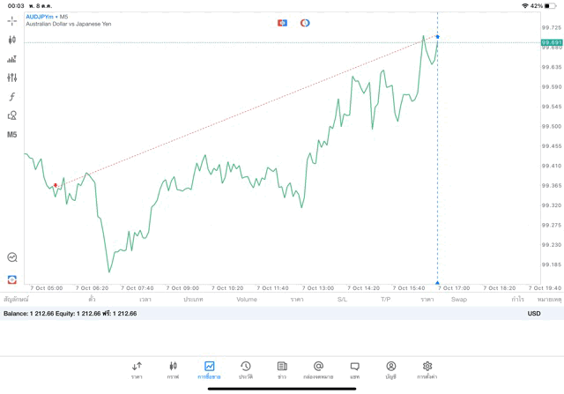564x394 pixels.
Task: Switch to the ราคา quotes tab
Action: pyautogui.click(x=137, y=369)
